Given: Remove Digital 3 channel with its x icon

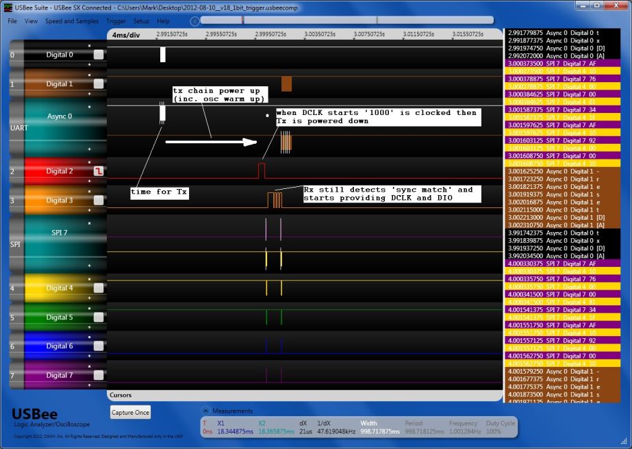Looking at the screenshot, I should tap(90, 192).
